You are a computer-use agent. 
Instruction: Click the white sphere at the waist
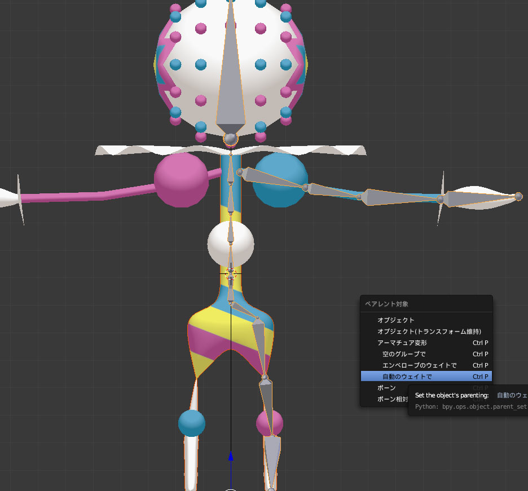tap(231, 244)
